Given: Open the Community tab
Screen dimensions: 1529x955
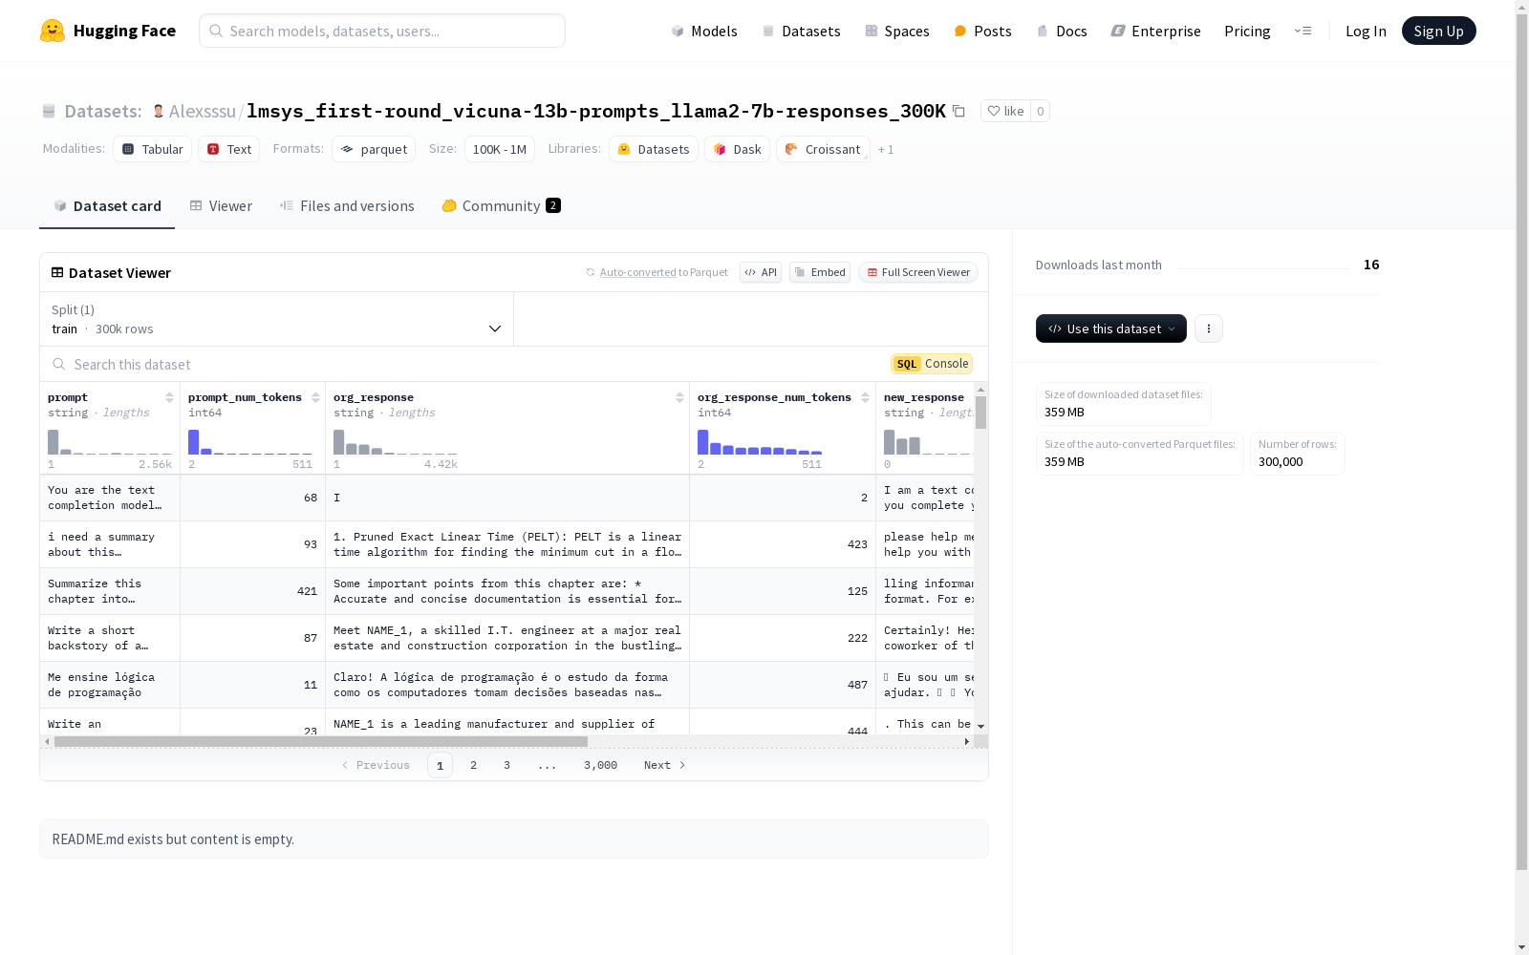Looking at the screenshot, I should coord(501,205).
